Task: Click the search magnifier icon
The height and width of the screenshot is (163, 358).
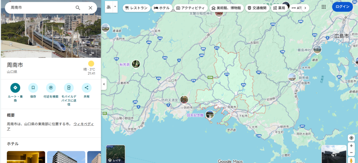Action: click(78, 8)
